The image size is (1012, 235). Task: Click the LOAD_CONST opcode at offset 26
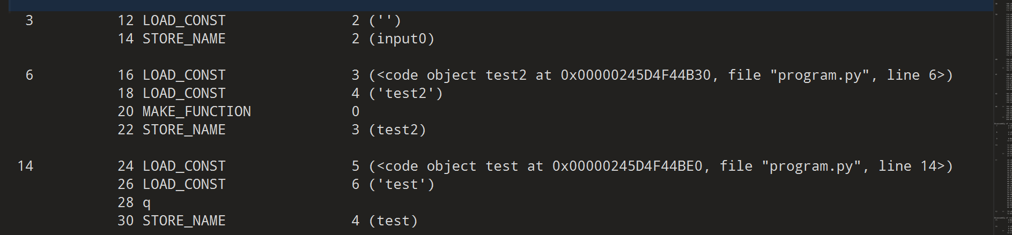pos(183,184)
